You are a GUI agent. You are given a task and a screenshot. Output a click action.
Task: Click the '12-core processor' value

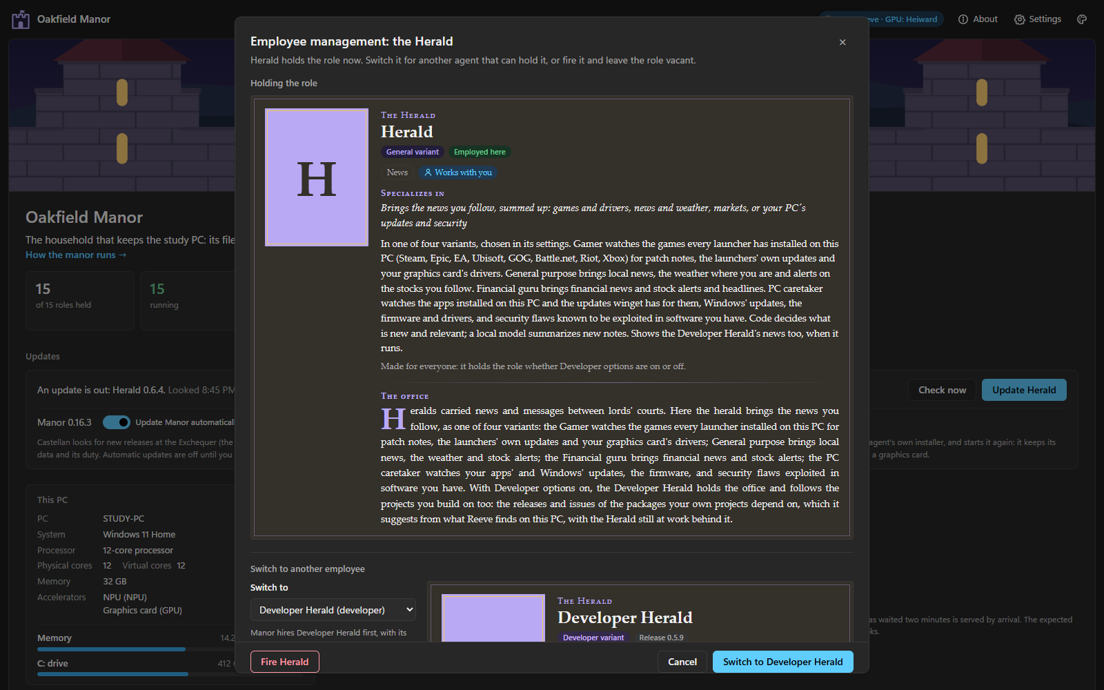[x=138, y=550]
